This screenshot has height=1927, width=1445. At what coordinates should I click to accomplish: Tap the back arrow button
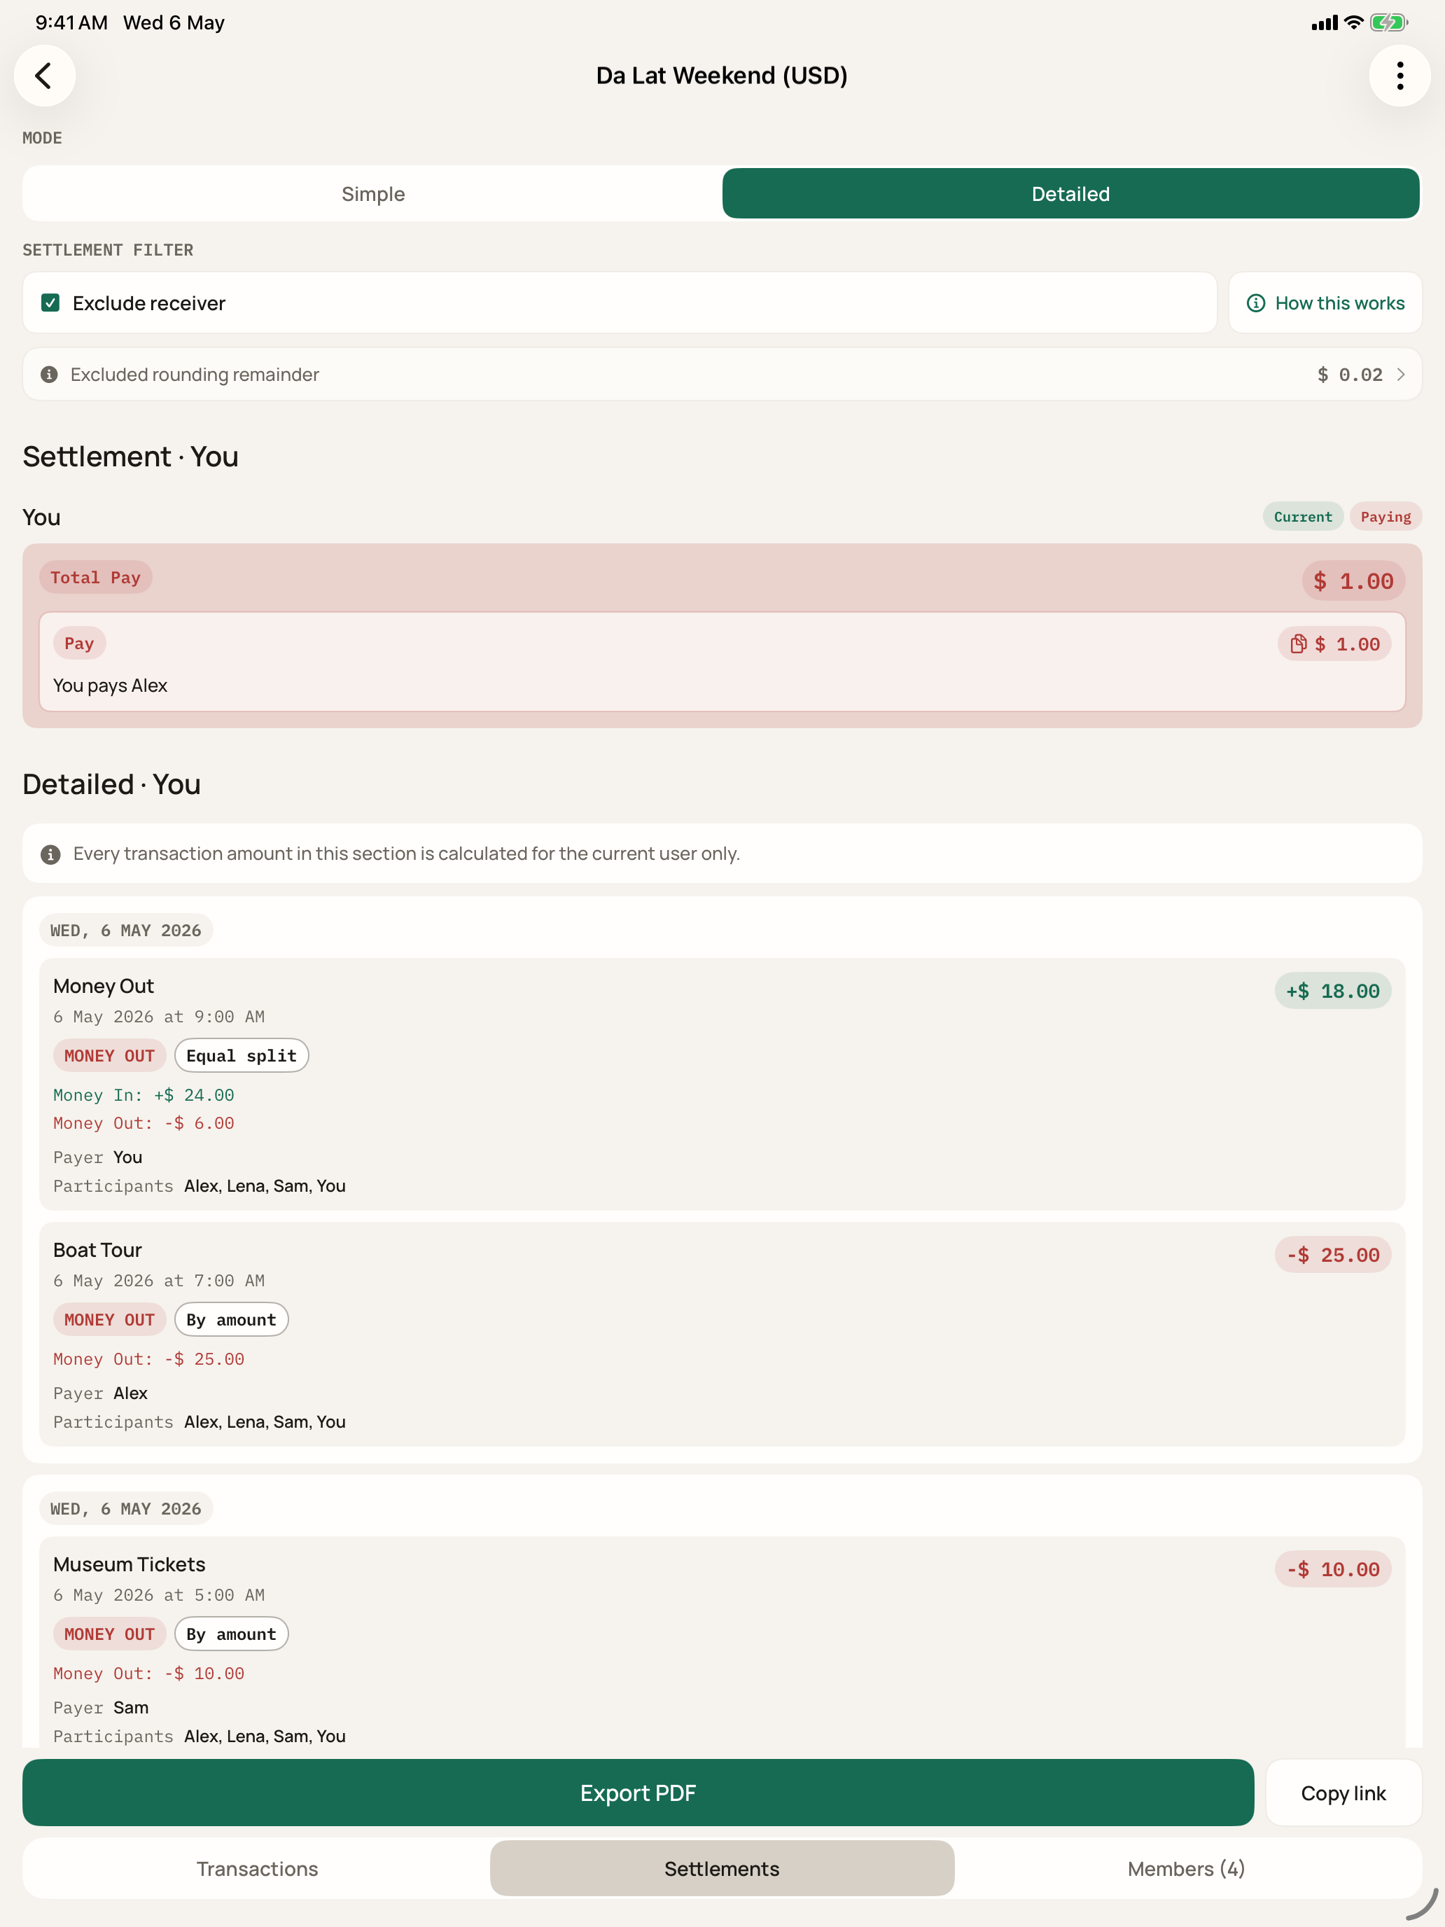(44, 76)
